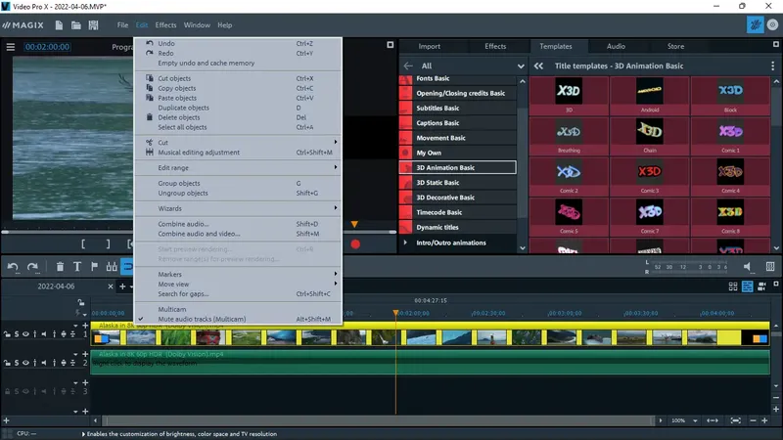This screenshot has height=440, width=783.
Task: Toggle visibility eye on track 2
Action: (25, 363)
